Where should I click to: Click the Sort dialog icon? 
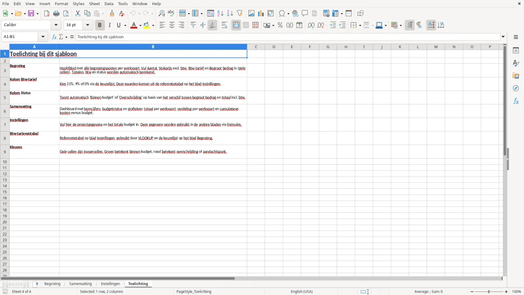(210, 14)
